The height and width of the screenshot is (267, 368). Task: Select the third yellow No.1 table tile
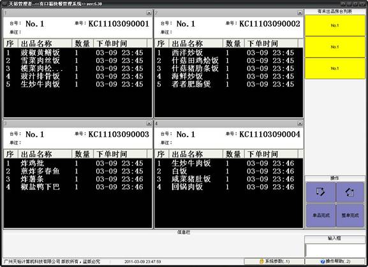335,68
